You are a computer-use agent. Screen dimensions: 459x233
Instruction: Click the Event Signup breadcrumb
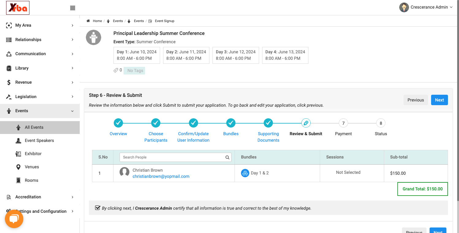coord(164,21)
